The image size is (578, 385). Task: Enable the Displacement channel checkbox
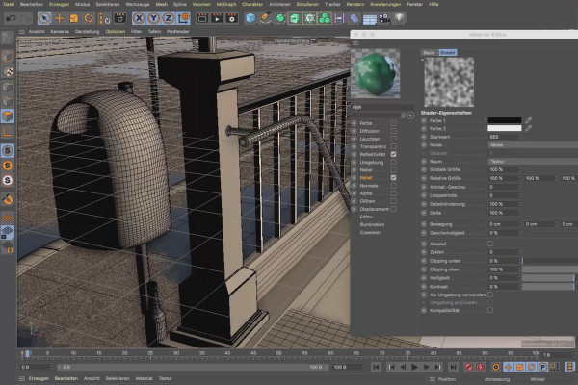393,209
